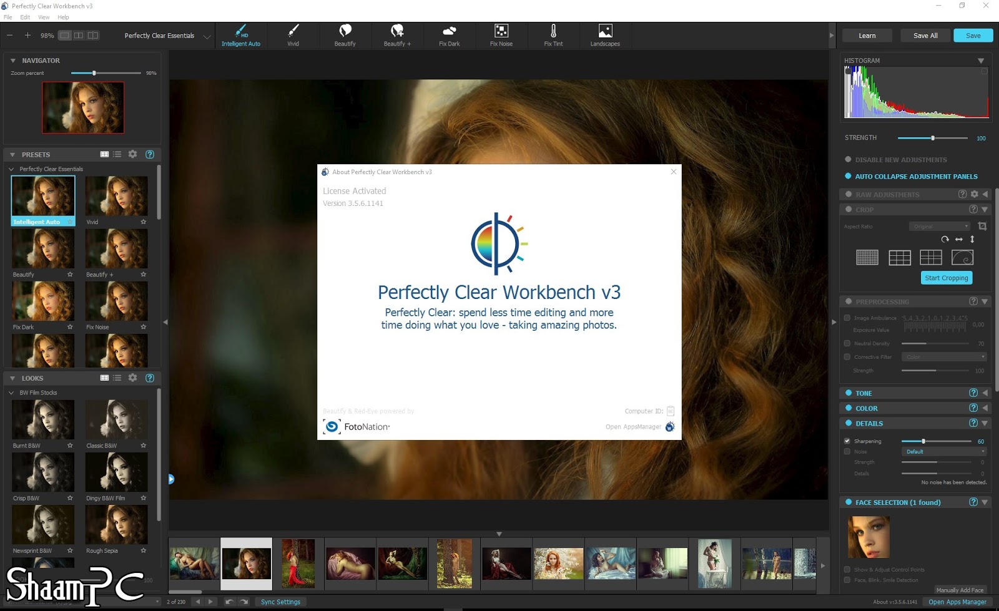Zoom in with the plus icon
The height and width of the screenshot is (611, 999).
pos(27,36)
